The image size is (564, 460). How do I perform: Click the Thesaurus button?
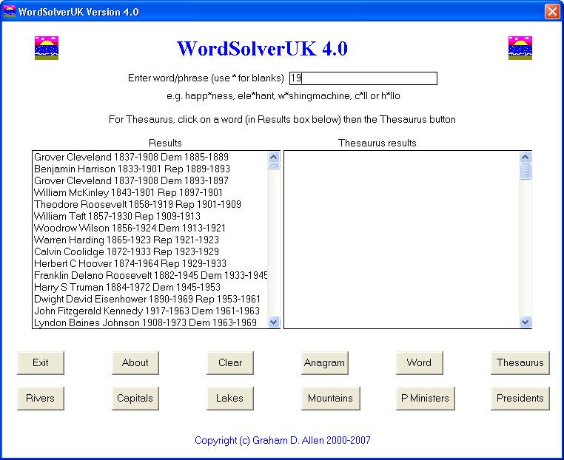(x=520, y=362)
